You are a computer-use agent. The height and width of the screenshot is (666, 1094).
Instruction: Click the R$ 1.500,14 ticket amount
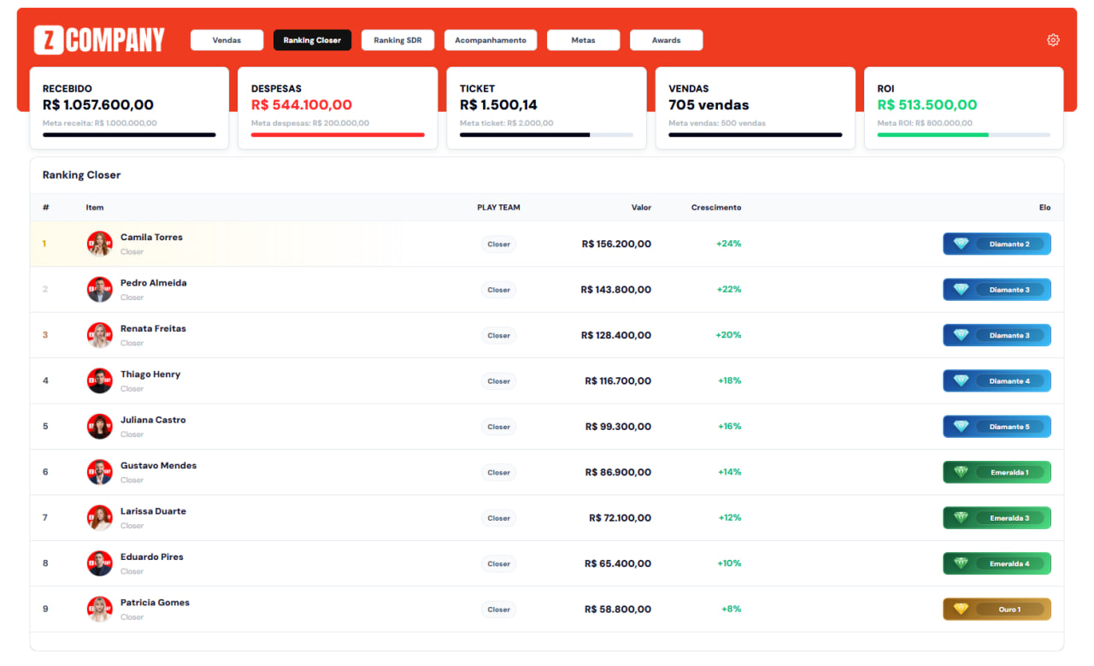[x=499, y=105]
